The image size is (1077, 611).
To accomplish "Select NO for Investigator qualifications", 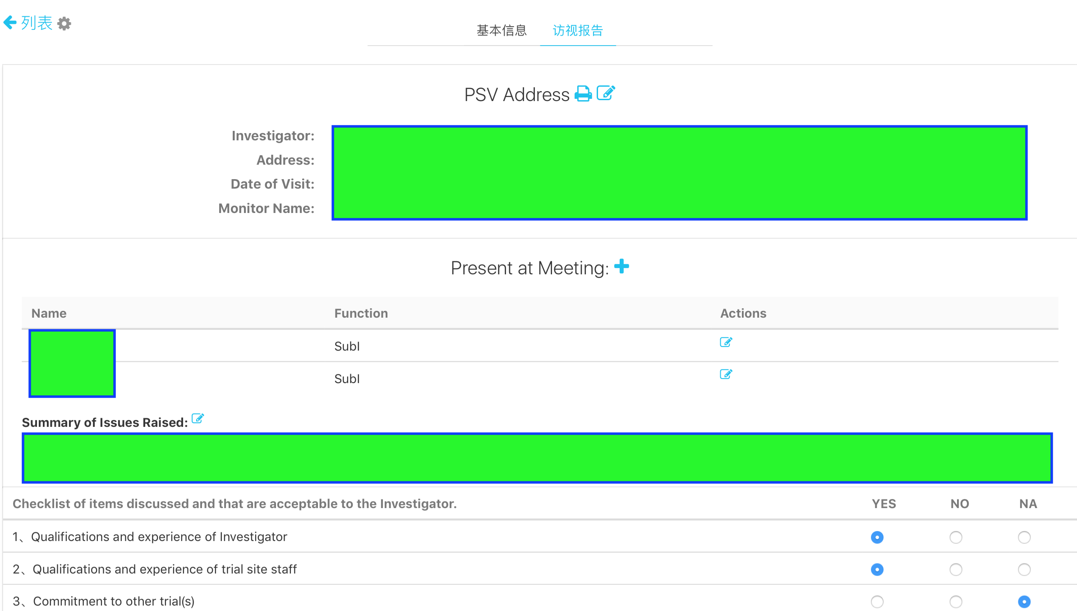I will [x=956, y=537].
